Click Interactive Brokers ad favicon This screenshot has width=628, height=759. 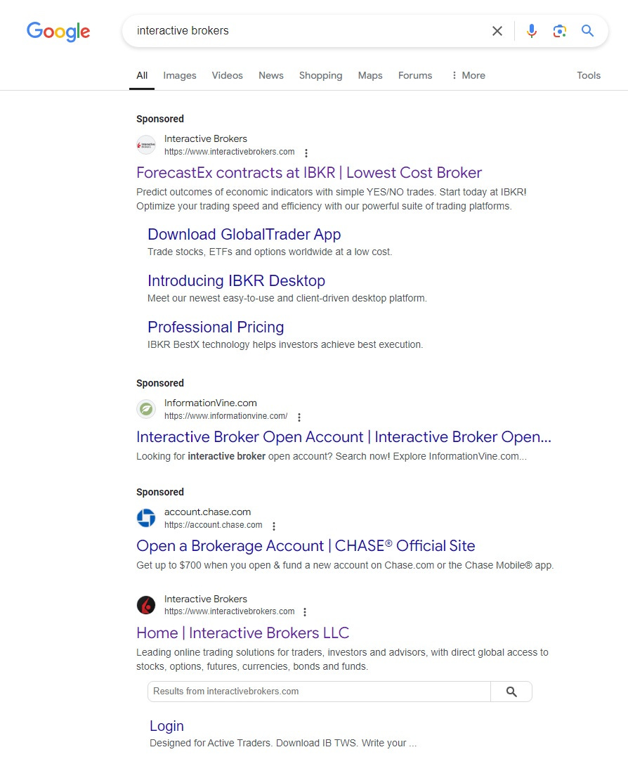tap(146, 145)
